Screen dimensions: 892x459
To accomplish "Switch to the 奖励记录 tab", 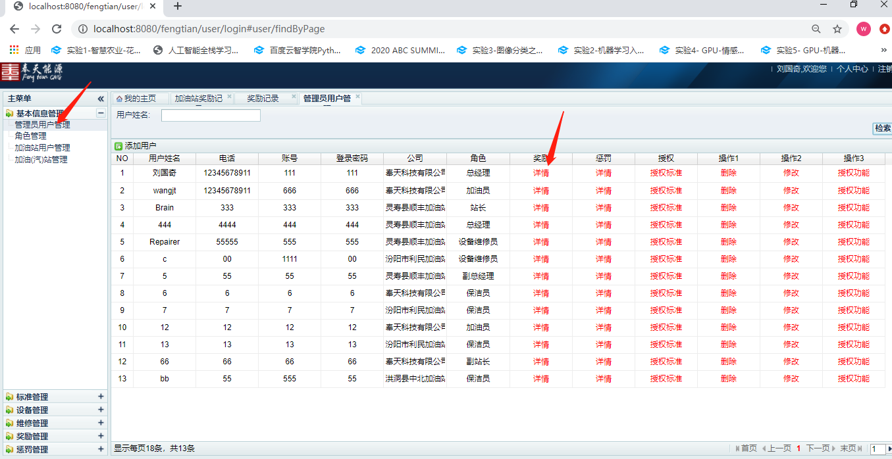I will (x=263, y=99).
